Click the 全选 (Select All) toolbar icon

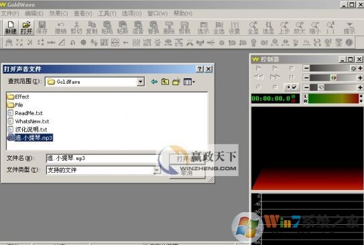coord(219,27)
